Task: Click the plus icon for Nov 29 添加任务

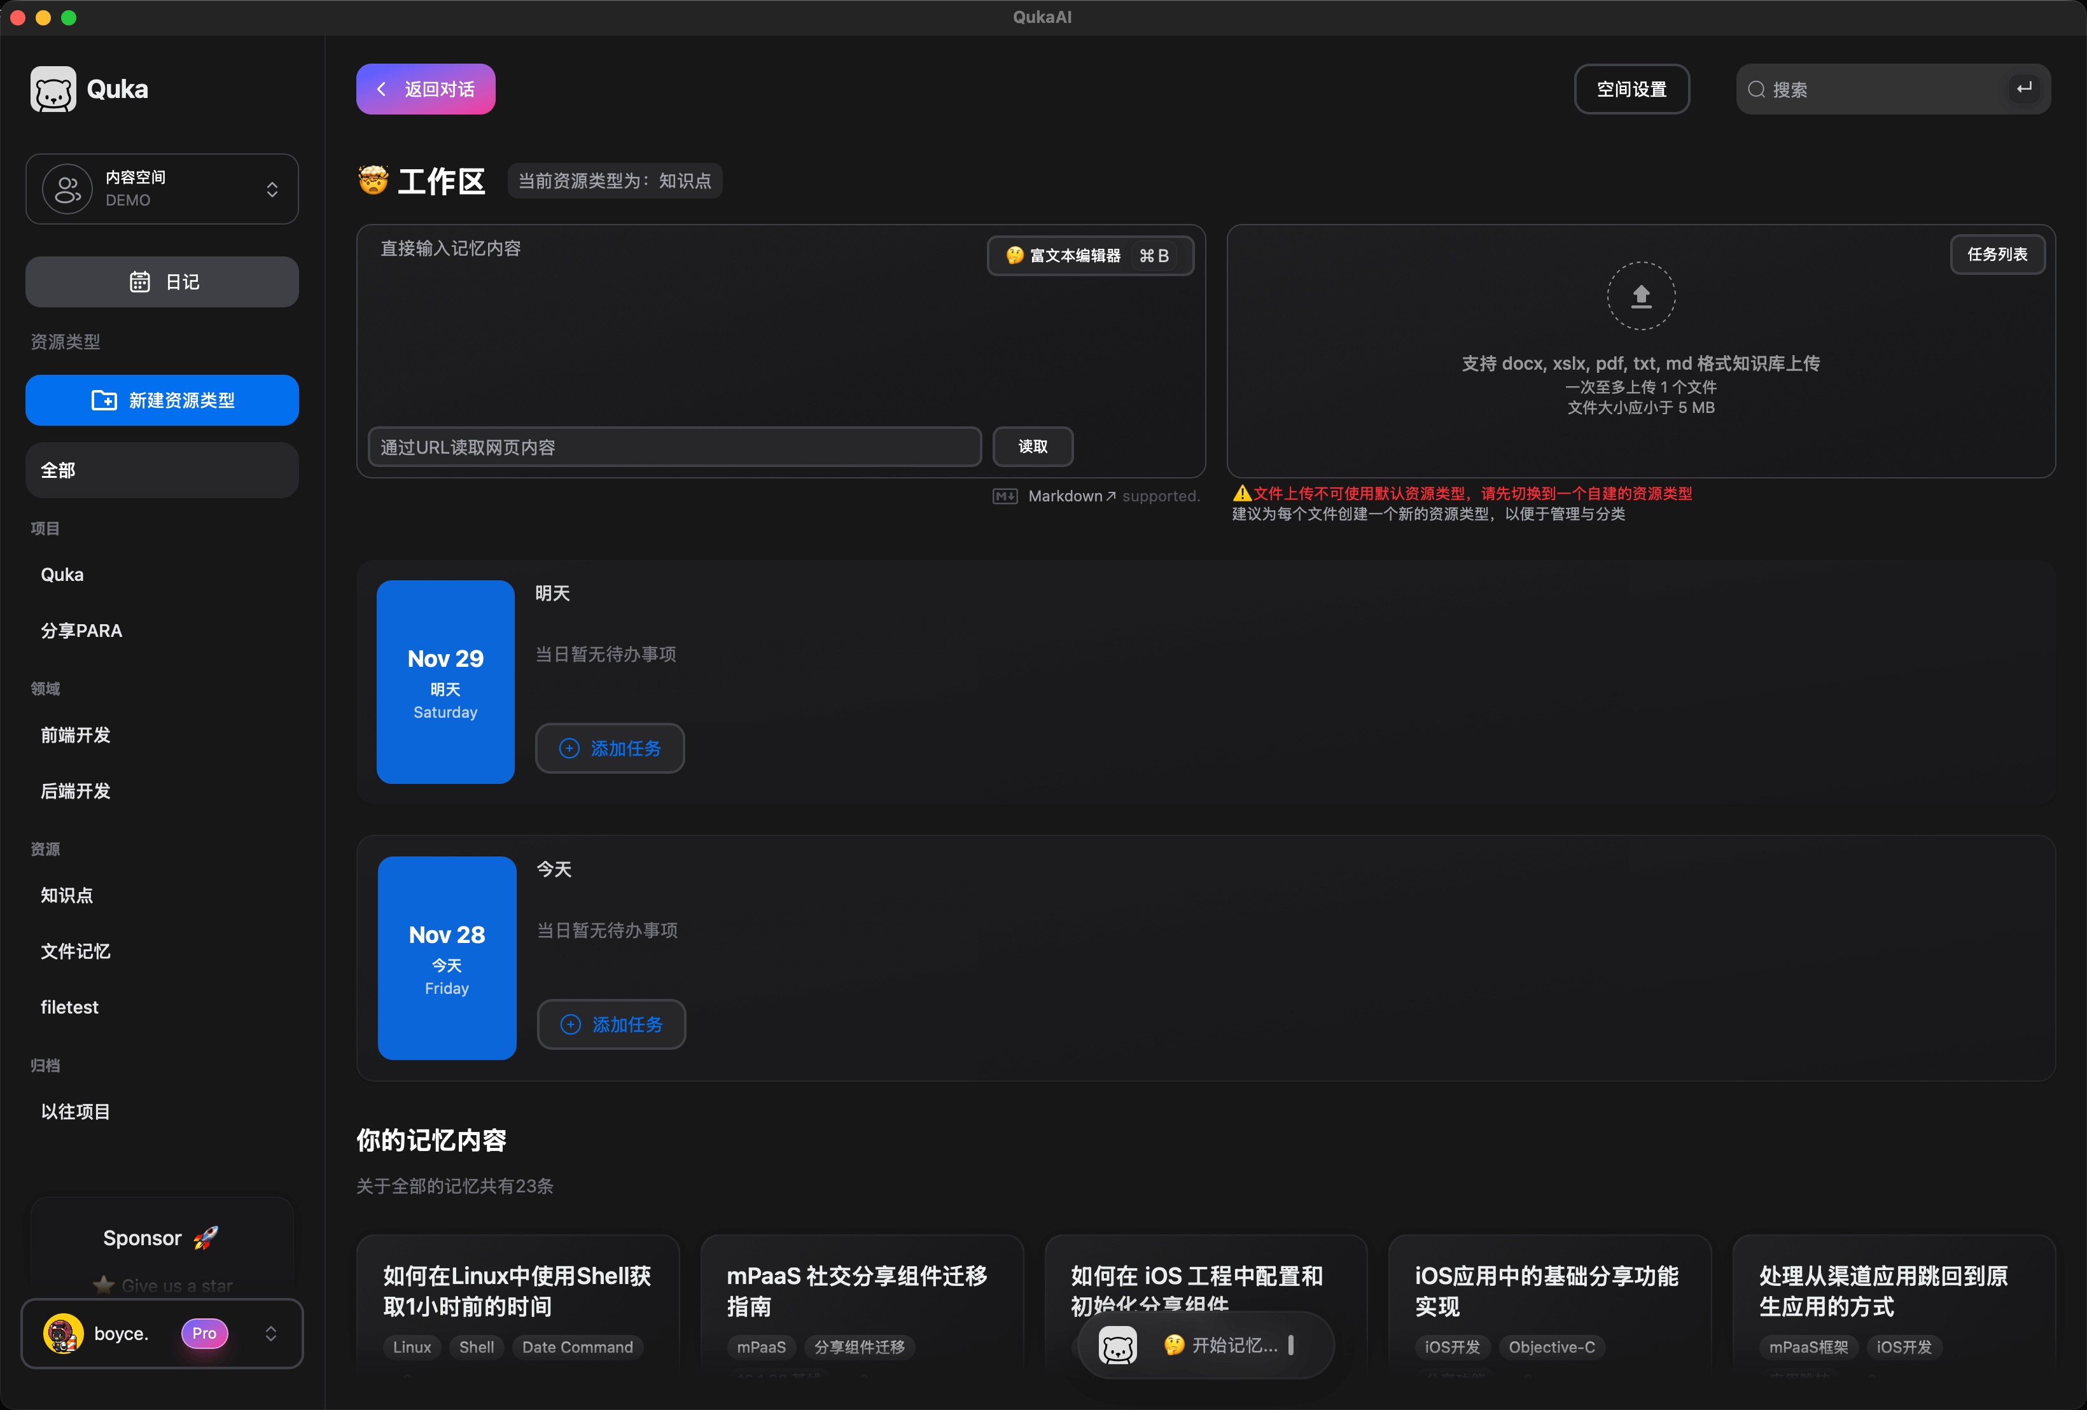Action: click(x=569, y=748)
